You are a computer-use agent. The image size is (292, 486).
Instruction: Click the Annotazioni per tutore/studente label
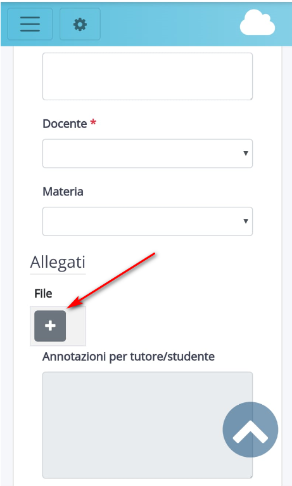tap(129, 357)
